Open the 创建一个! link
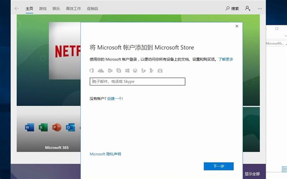Image resolution: width=287 pixels, height=179 pixels. [x=115, y=99]
